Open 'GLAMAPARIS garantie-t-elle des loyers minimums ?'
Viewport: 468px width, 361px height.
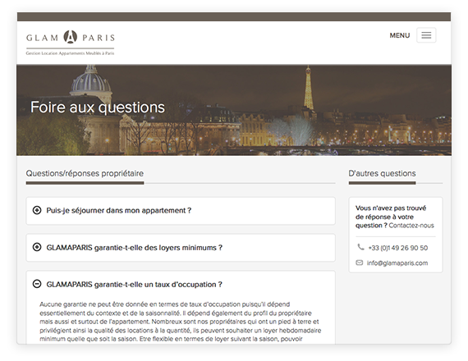coord(135,248)
